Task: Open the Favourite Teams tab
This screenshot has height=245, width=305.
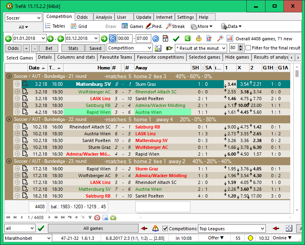Action: click(116, 57)
